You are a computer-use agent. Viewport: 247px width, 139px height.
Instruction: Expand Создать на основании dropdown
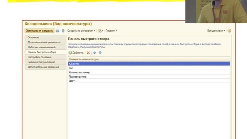click(81, 31)
